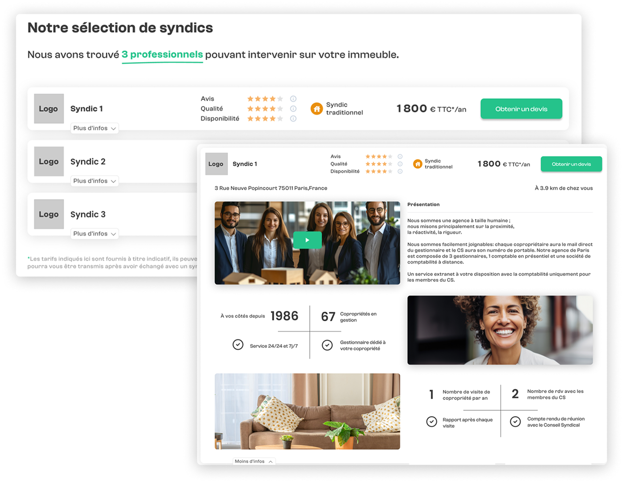
Task: Click checkmark icon beside "Gestionnaire dédié à votre copropriété"
Action: (x=328, y=345)
